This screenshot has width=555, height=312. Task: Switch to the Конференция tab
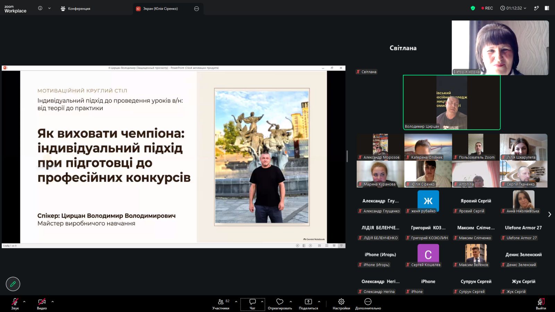(75, 8)
